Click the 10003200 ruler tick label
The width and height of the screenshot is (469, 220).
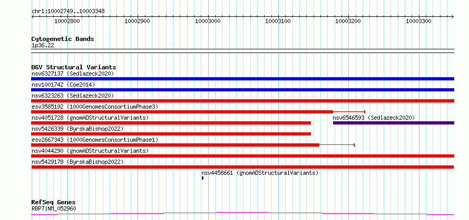coord(348,21)
